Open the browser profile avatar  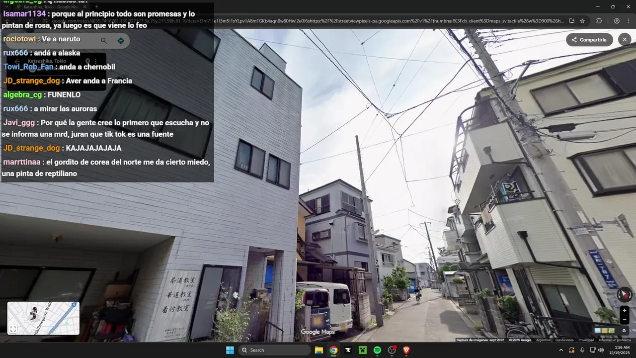(x=617, y=21)
